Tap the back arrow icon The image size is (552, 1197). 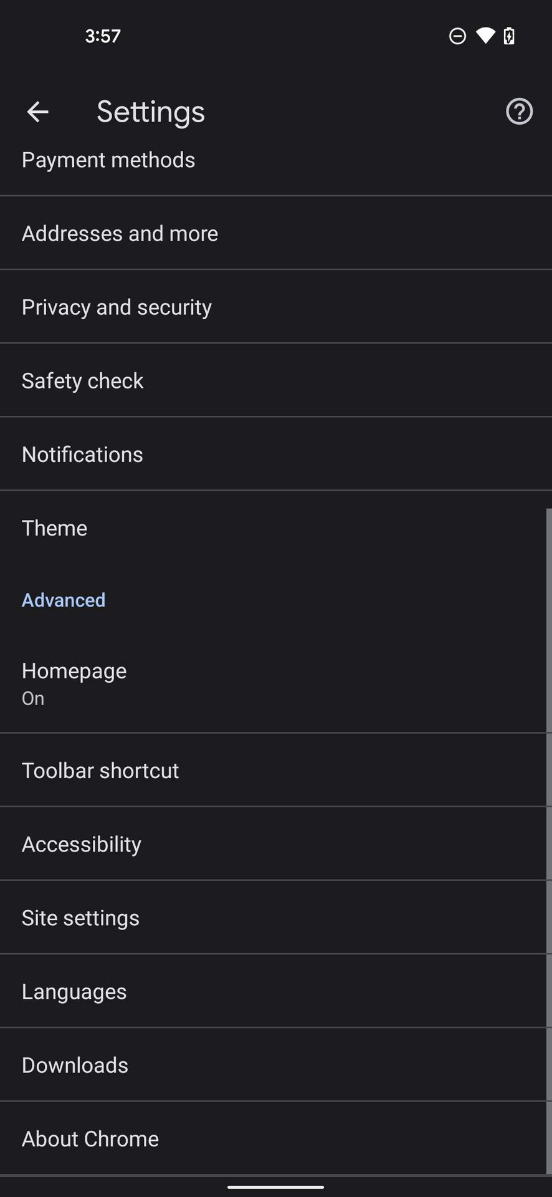click(37, 112)
